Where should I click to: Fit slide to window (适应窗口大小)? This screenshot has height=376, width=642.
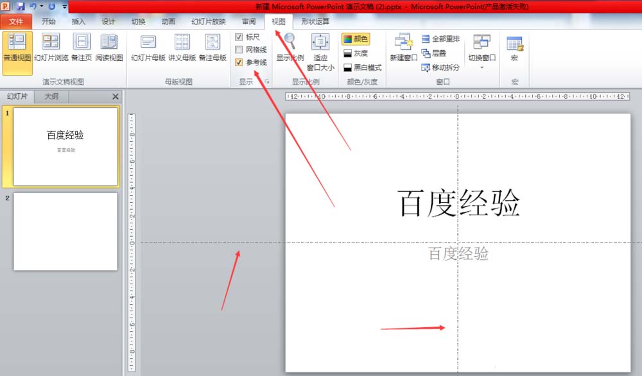(320, 53)
